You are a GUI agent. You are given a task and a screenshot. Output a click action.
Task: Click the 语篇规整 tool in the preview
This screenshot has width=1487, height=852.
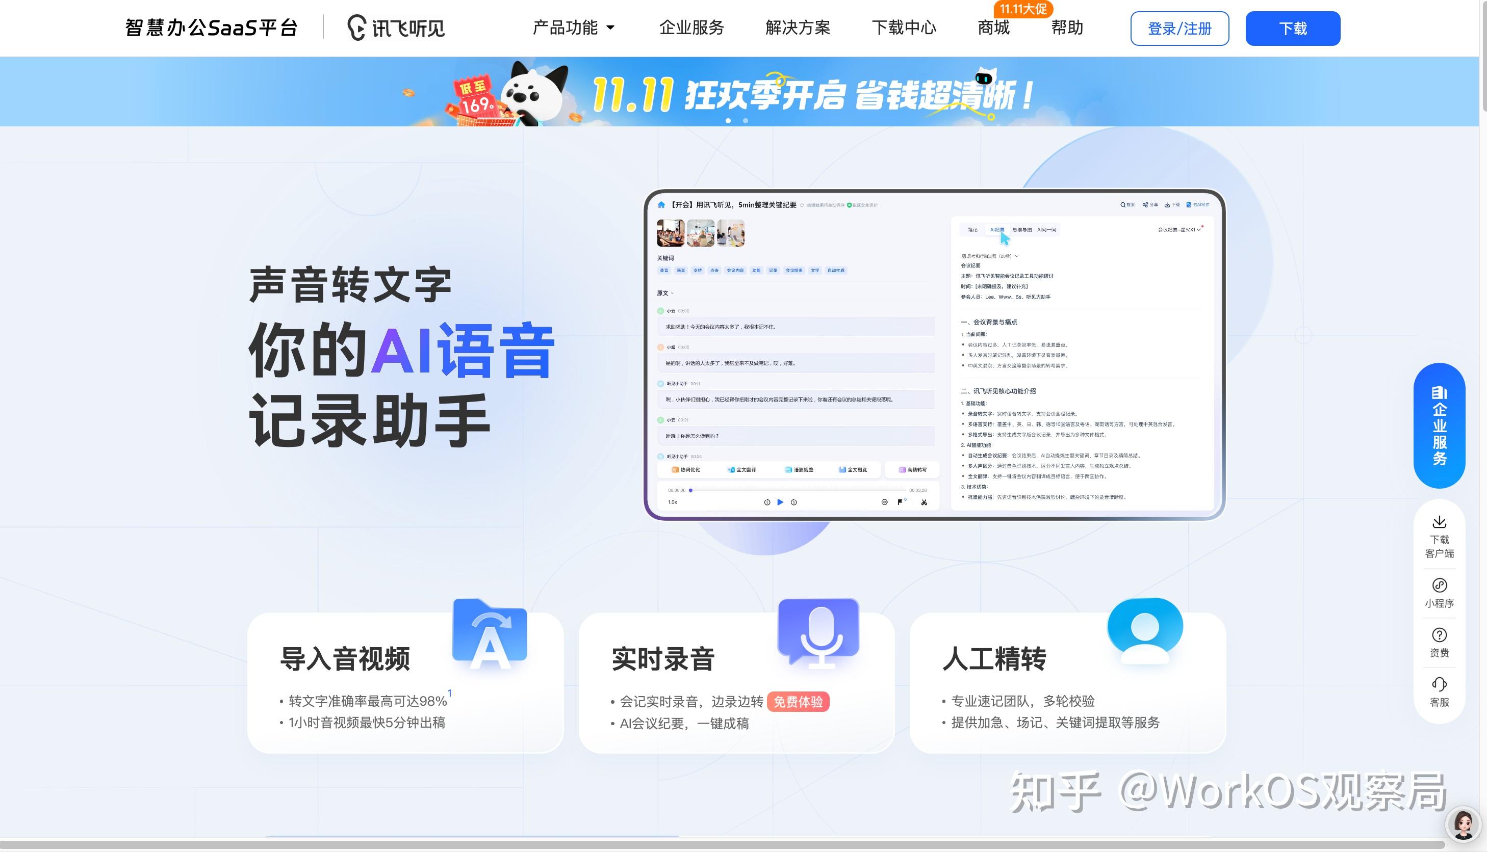pyautogui.click(x=799, y=469)
